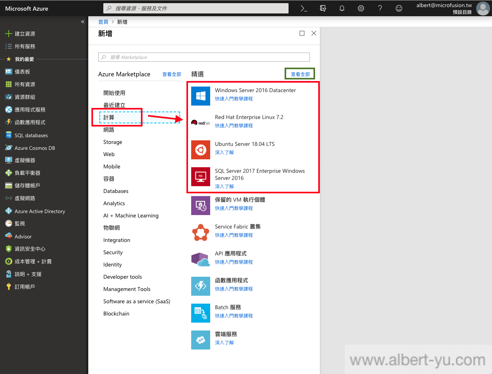Open Azure Active Directory sidebar icon
Screen dimensions: 492x374
pos(8,211)
